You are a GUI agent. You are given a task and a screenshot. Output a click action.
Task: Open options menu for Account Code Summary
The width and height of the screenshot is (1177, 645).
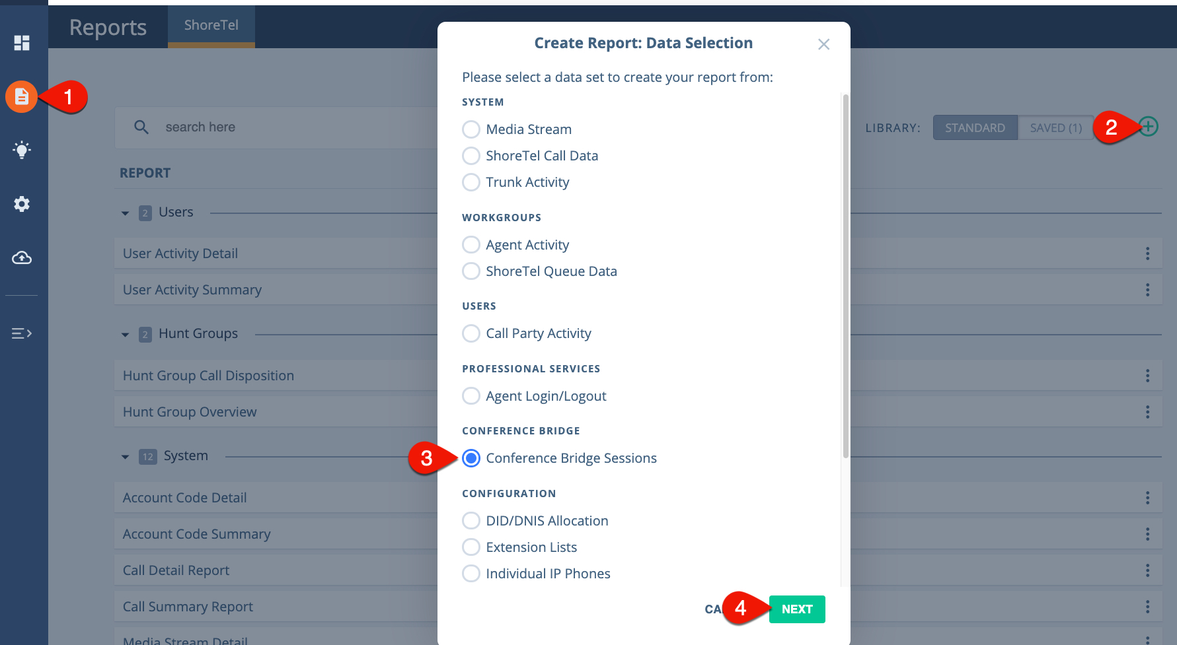[1148, 534]
